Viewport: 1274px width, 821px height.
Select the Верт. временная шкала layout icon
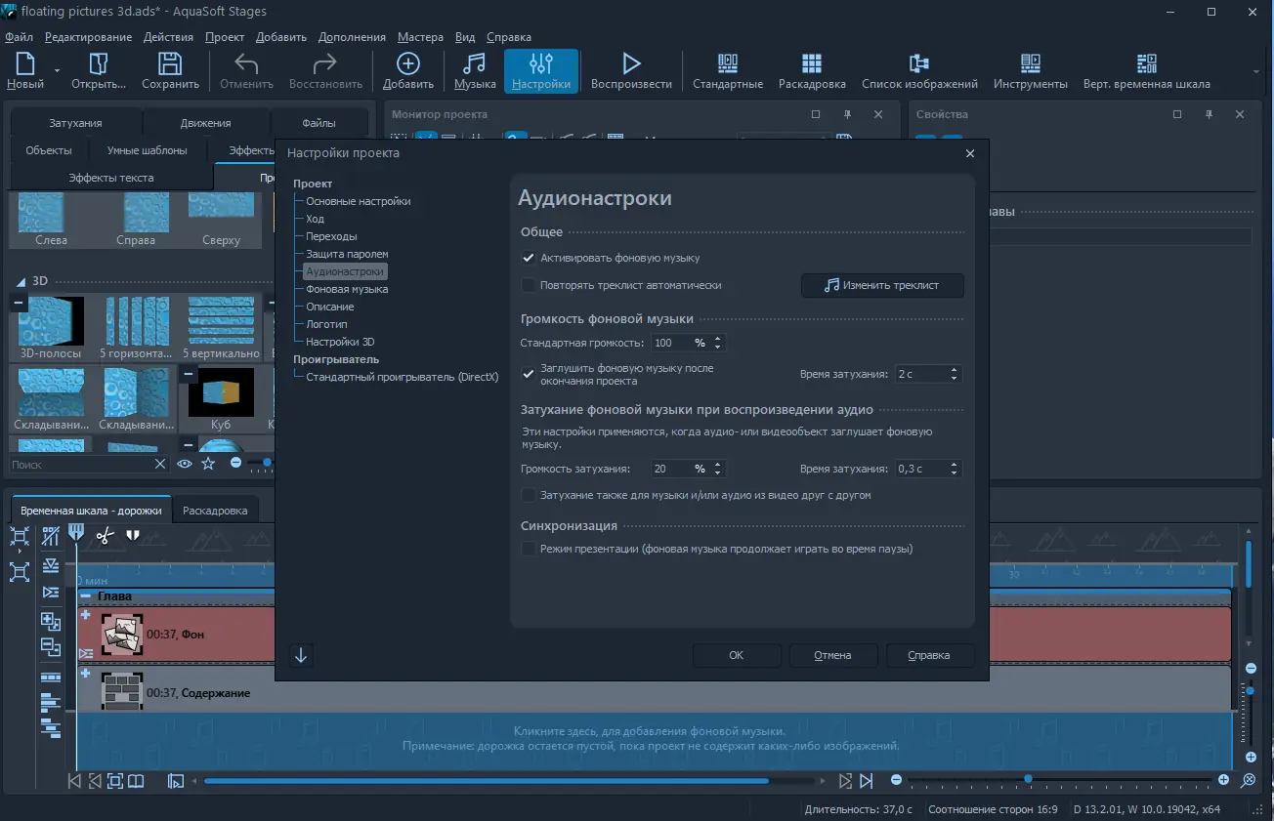pos(1147,64)
